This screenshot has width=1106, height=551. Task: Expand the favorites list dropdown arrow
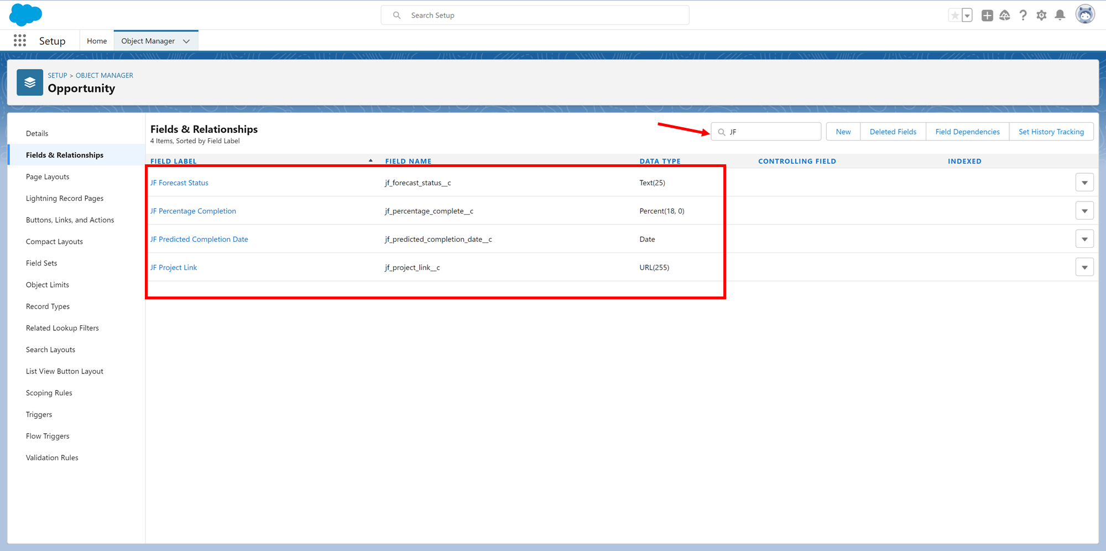[967, 15]
